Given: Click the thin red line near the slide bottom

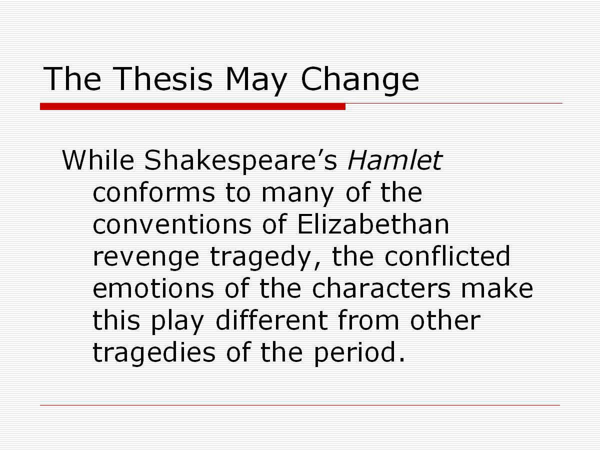Looking at the screenshot, I should pos(300,405).
